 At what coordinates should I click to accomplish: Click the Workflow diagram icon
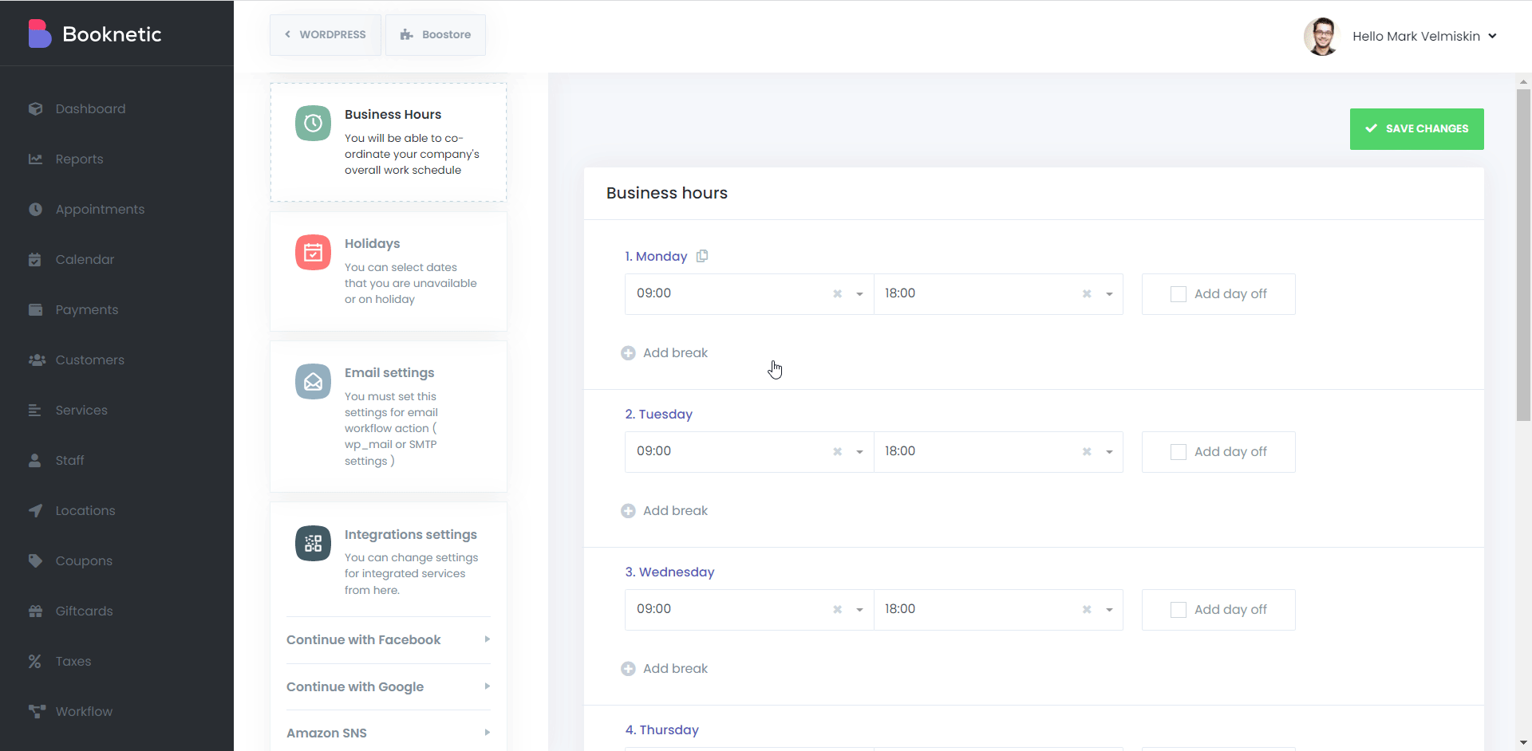pos(37,711)
